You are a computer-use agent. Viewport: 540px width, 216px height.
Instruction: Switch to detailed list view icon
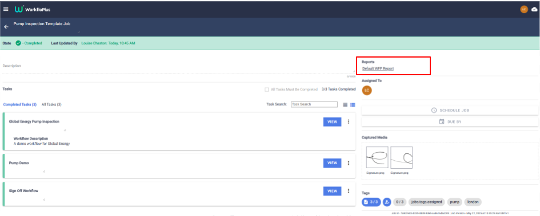click(x=353, y=105)
